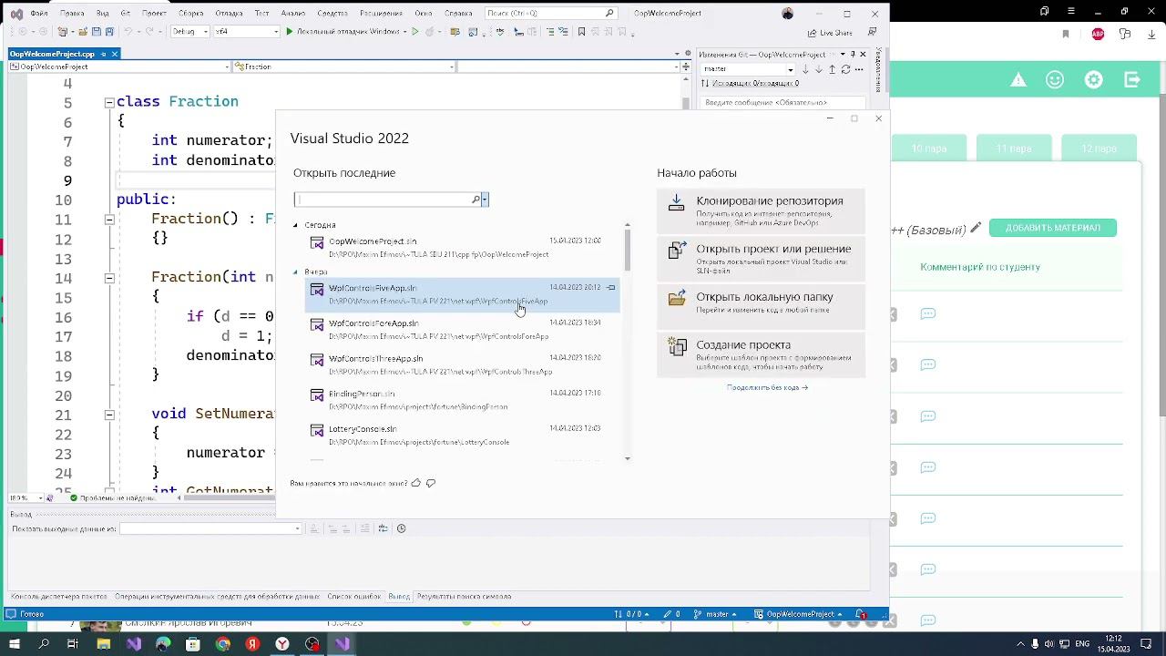
Task: Click the clock icon in the Output panel toolbar
Action: [x=401, y=528]
